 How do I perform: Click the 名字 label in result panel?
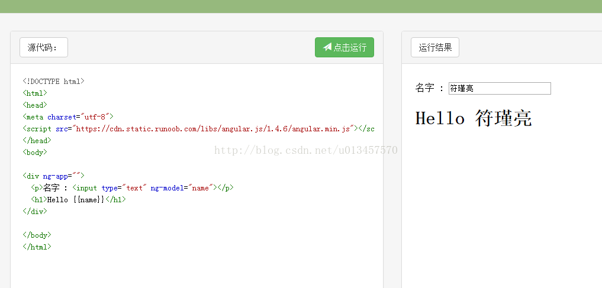(x=425, y=88)
